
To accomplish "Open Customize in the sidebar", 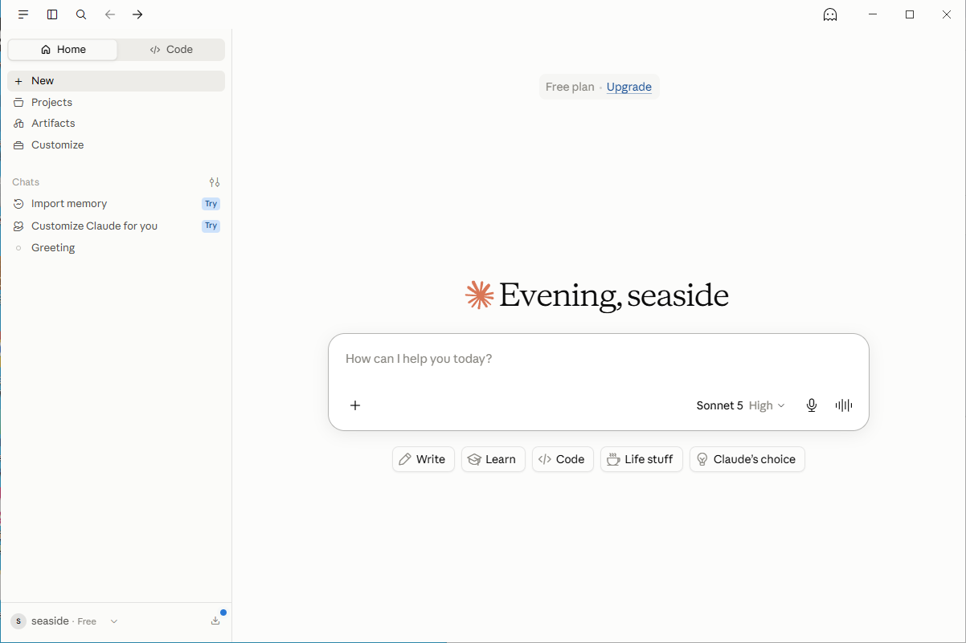I will tap(117, 145).
